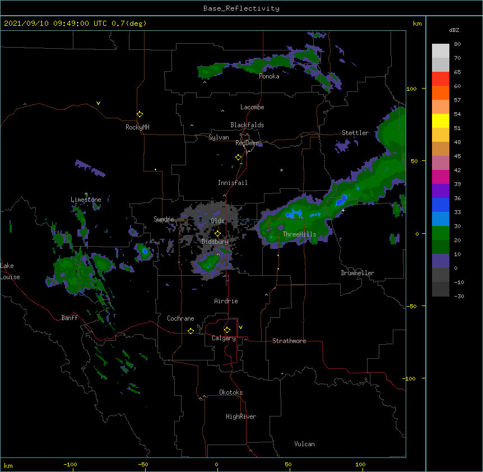Screen dimensions: 483x472
Task: Click the Cochrane town label
Action: (180, 318)
